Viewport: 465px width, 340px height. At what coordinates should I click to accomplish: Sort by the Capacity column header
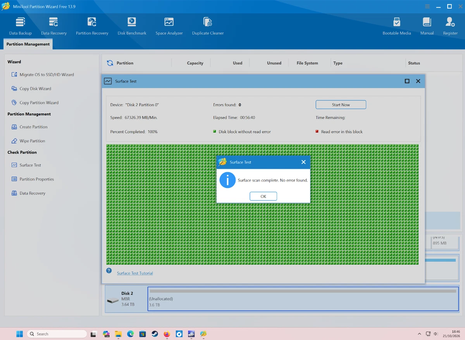pos(195,63)
